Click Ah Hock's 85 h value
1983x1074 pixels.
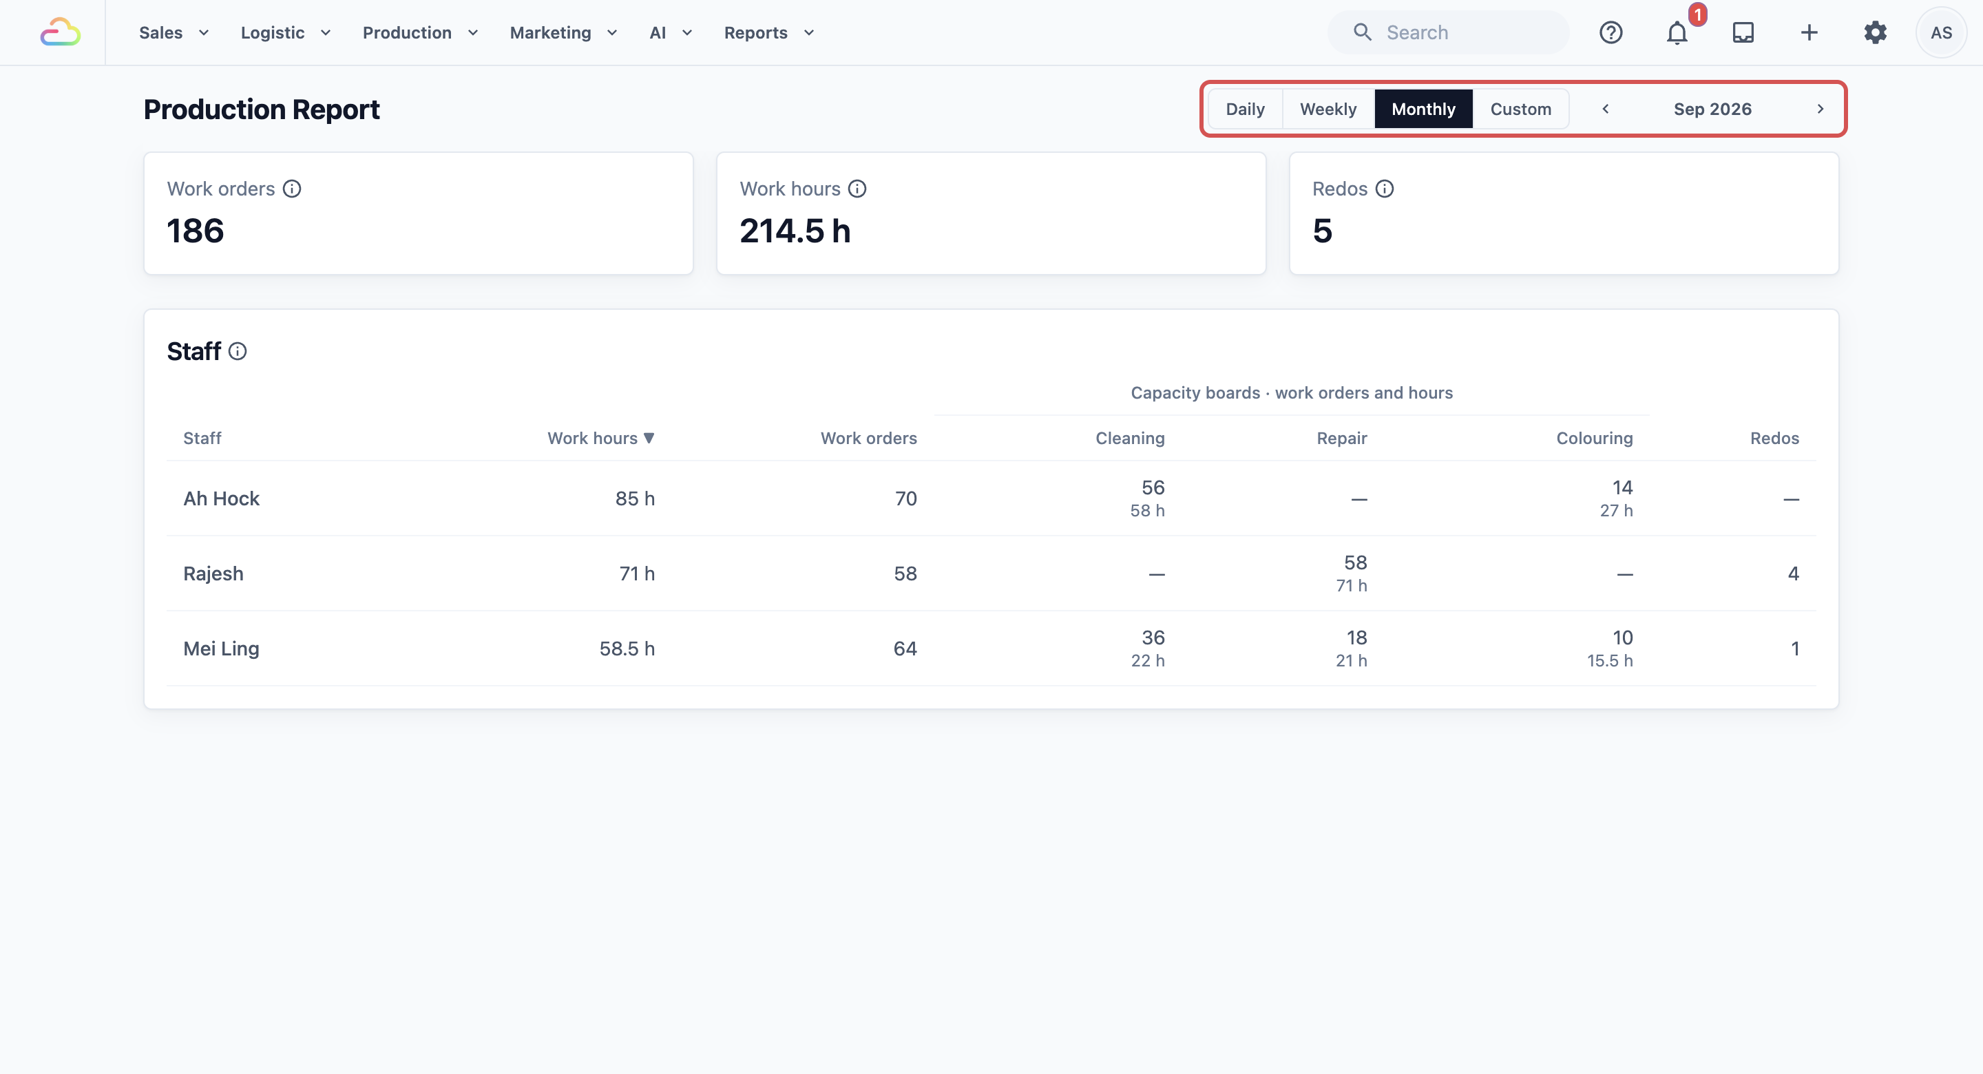click(x=634, y=498)
